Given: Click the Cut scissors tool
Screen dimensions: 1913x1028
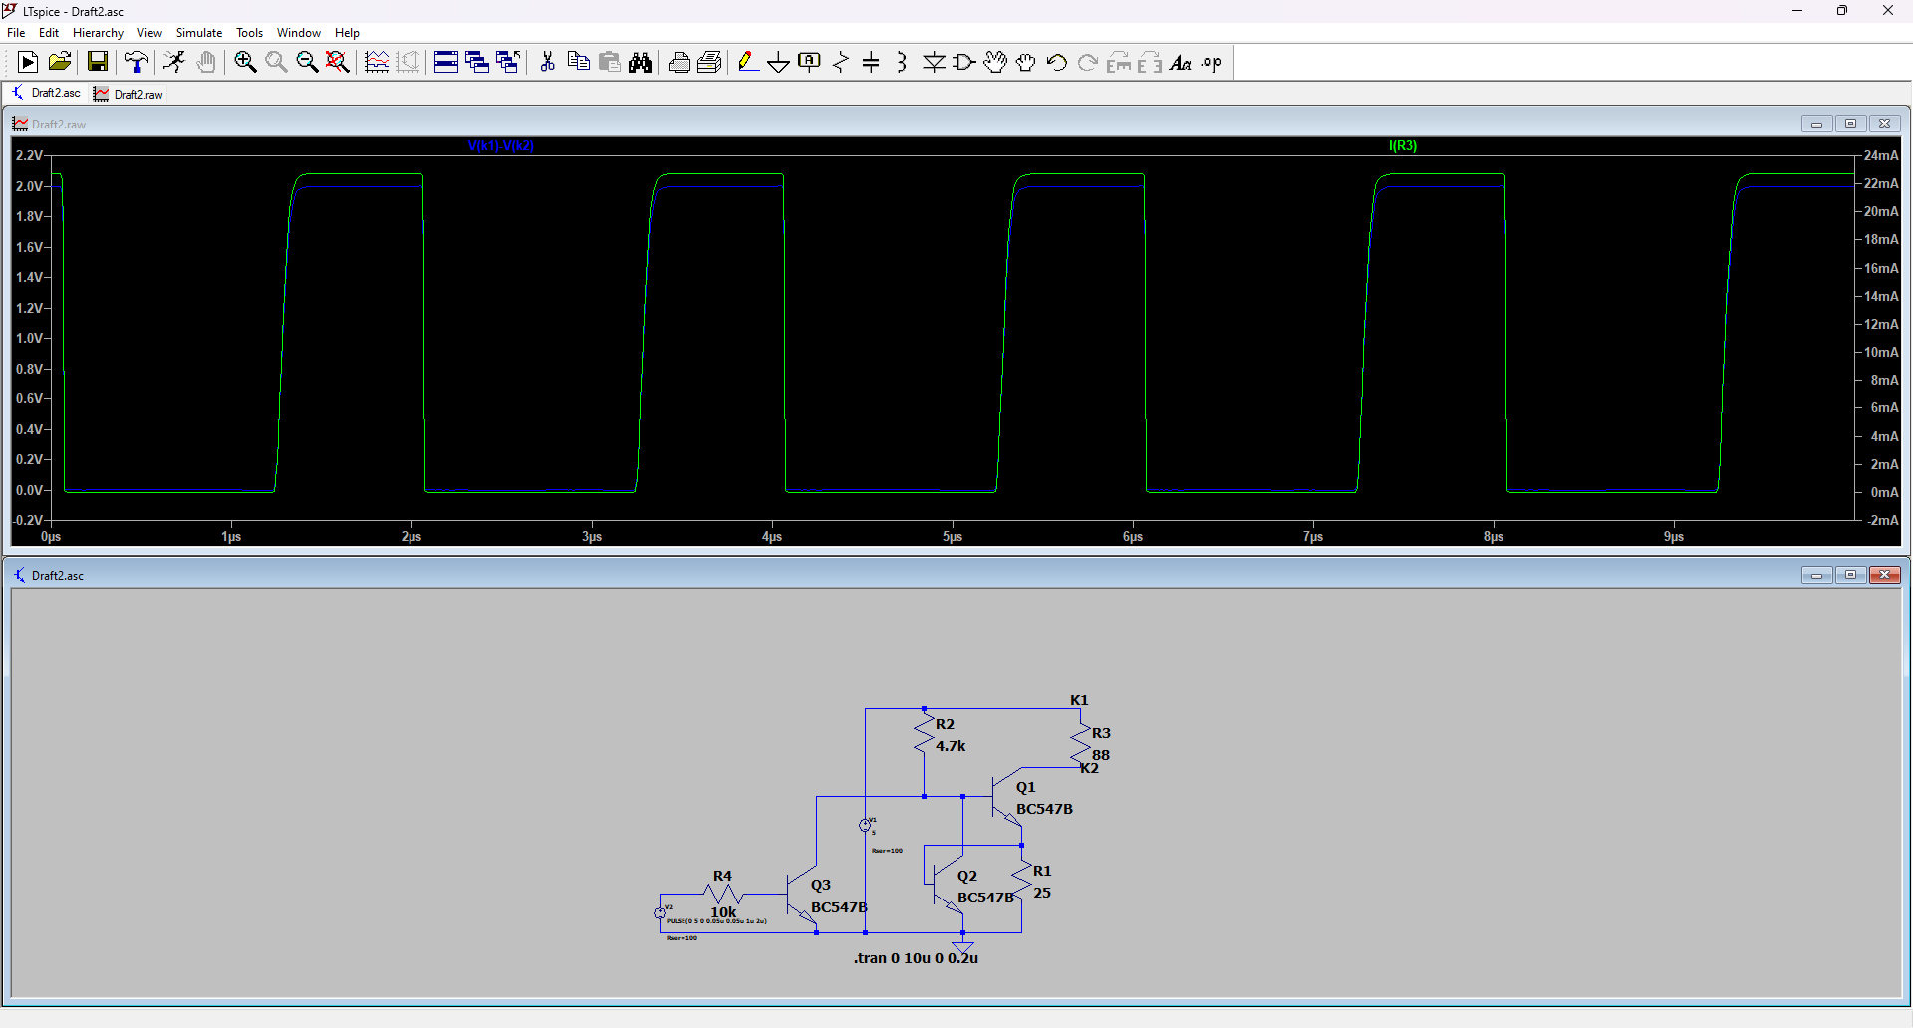Looking at the screenshot, I should (x=547, y=63).
